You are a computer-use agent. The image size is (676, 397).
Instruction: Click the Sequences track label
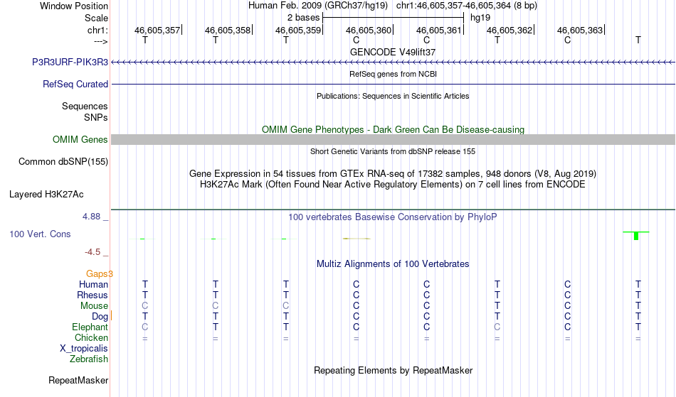85,106
